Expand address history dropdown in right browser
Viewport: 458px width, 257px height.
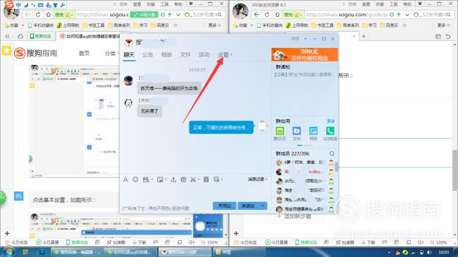pyautogui.click(x=407, y=15)
